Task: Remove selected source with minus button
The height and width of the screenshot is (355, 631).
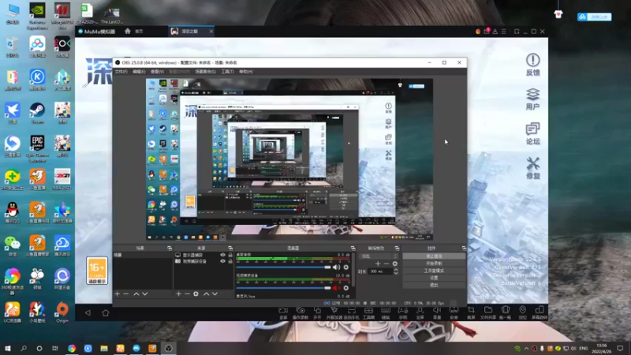Action: pos(187,294)
